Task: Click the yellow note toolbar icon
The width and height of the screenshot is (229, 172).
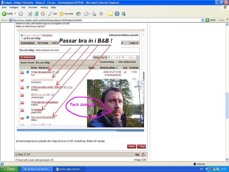Action: click(x=111, y=14)
